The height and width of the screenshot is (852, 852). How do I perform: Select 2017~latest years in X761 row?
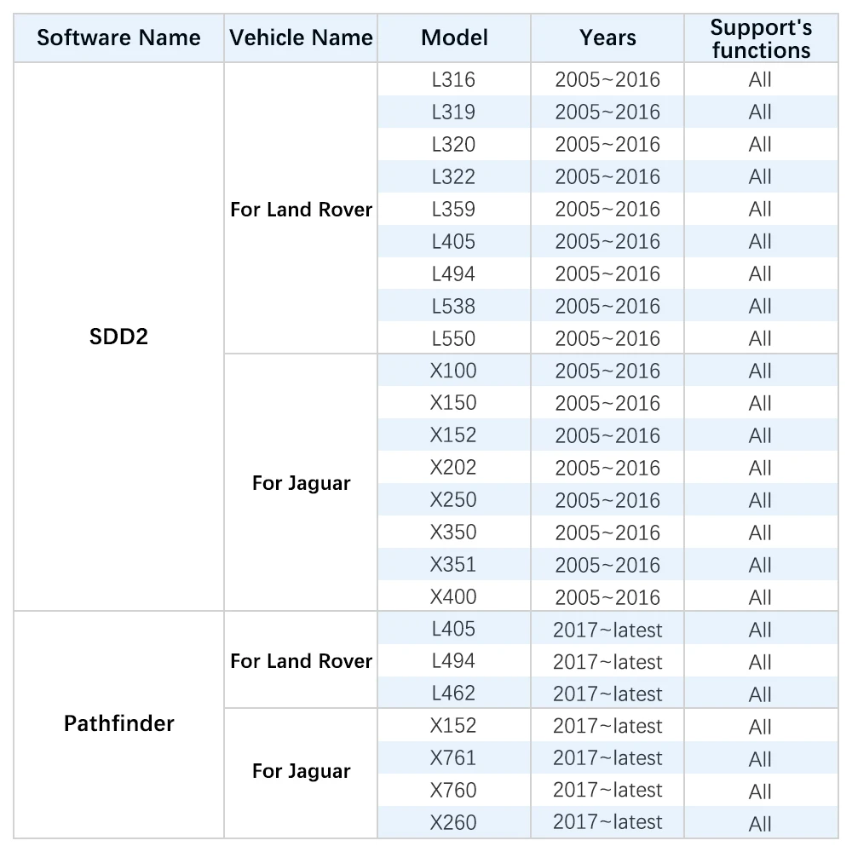click(607, 758)
